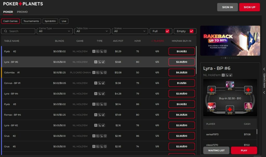Click the red diamond at the preview table center
The image size is (266, 157).
click(230, 109)
